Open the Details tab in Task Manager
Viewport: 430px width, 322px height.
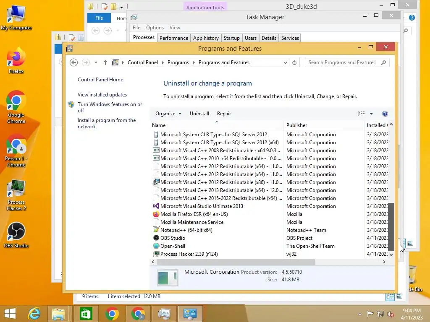click(269, 38)
